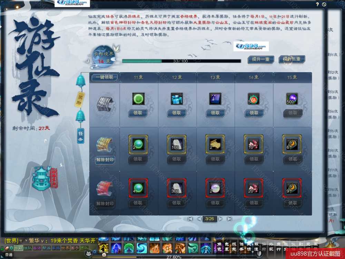
Task: Switch chat to the 帮派 channel
Action: tap(47, 248)
